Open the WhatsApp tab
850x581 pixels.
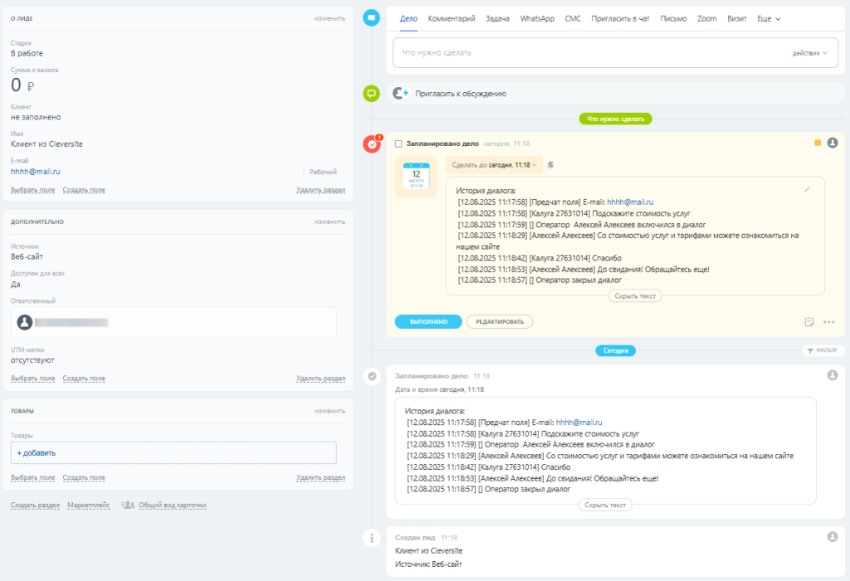click(537, 18)
